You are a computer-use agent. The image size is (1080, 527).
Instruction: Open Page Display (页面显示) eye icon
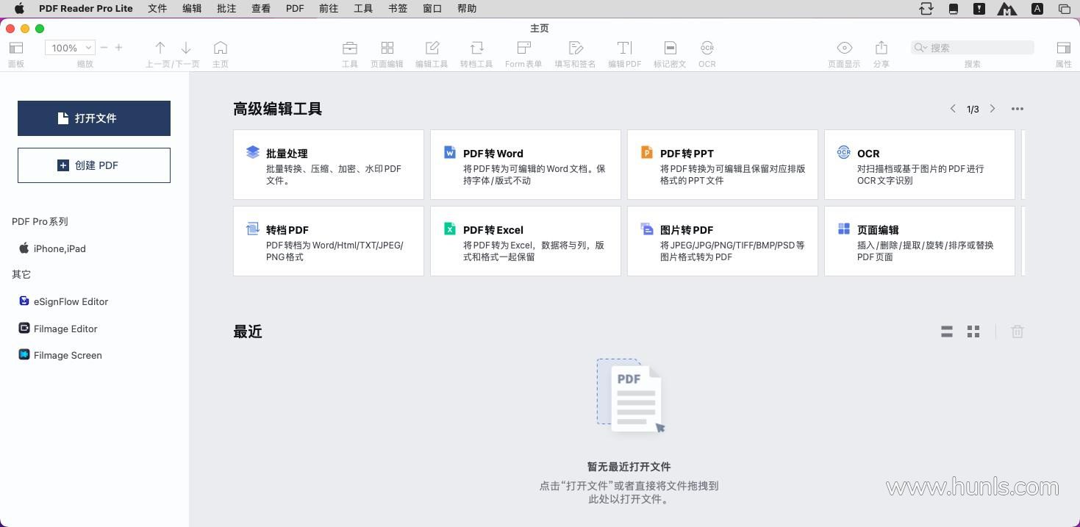(x=844, y=48)
